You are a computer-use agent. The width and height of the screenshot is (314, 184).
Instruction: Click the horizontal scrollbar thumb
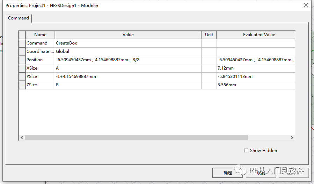136,137
